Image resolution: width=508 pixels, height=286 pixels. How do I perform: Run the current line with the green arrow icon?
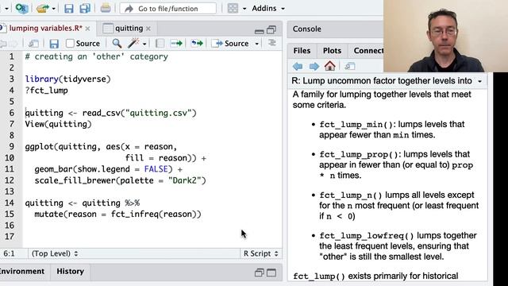coord(176,43)
